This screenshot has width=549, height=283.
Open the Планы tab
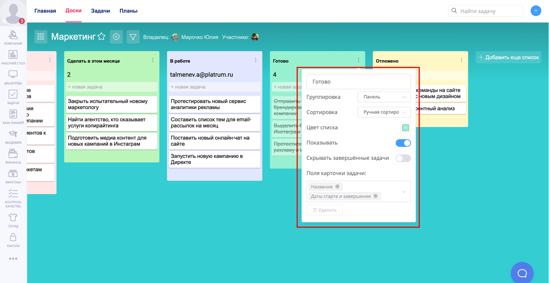pos(128,11)
